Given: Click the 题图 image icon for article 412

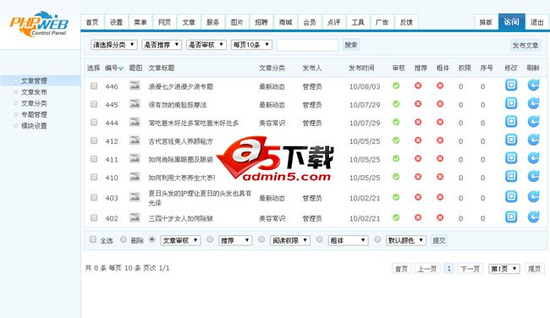Looking at the screenshot, I should (x=135, y=140).
